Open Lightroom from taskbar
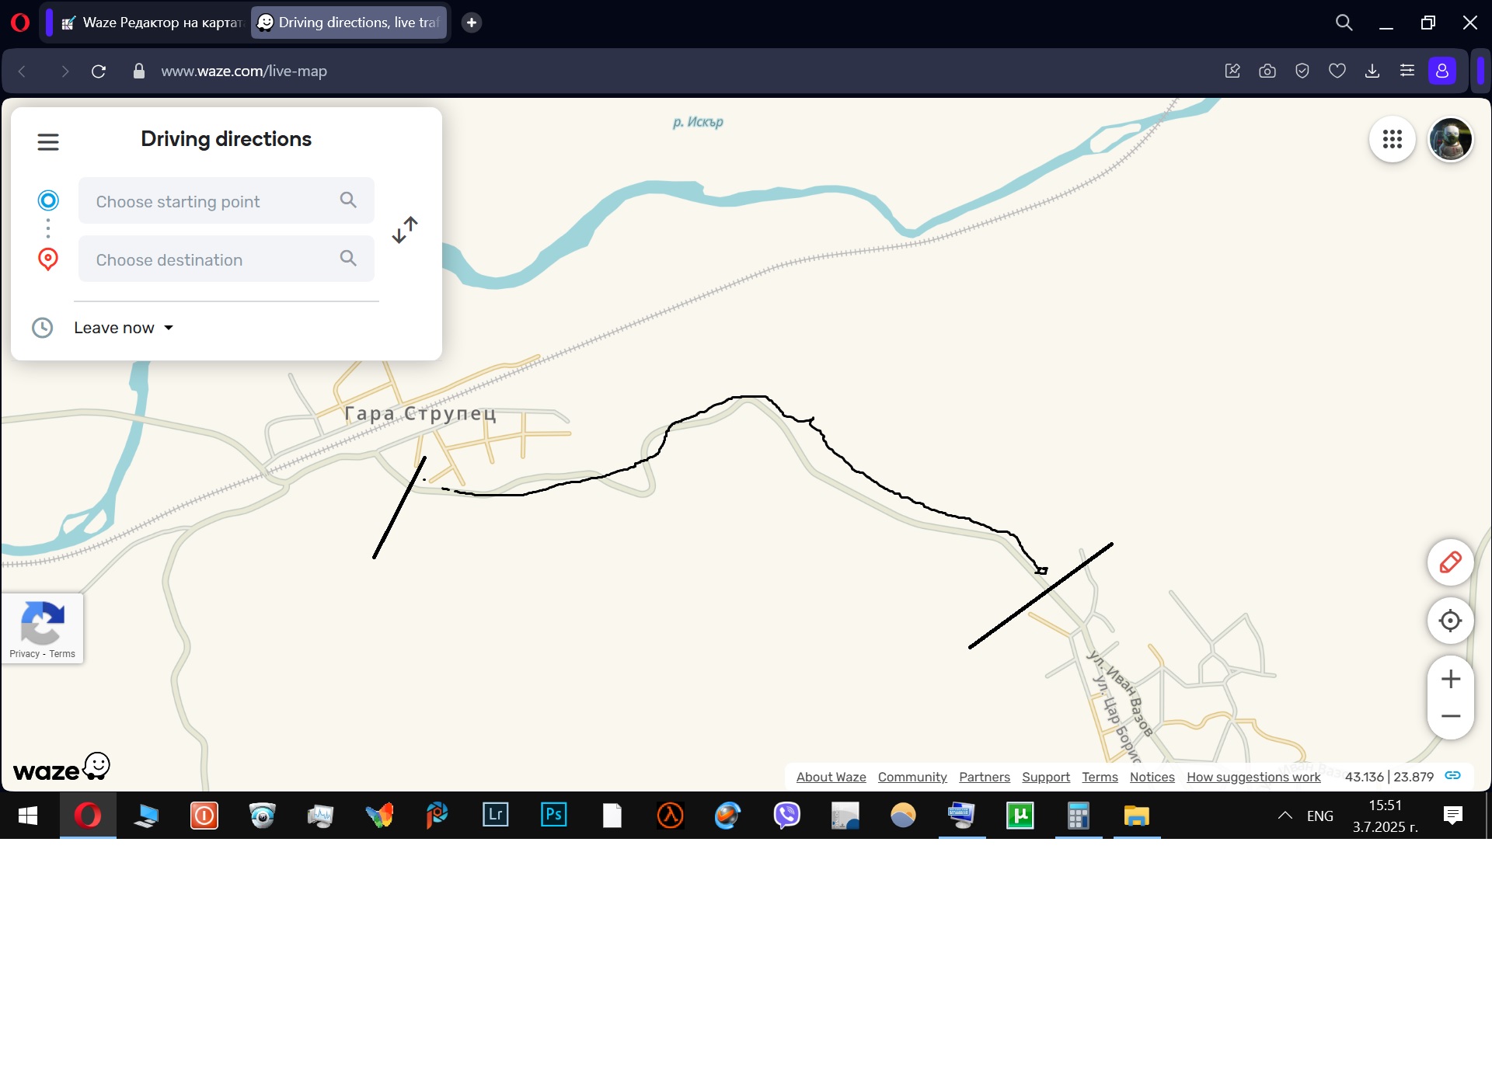 (495, 816)
